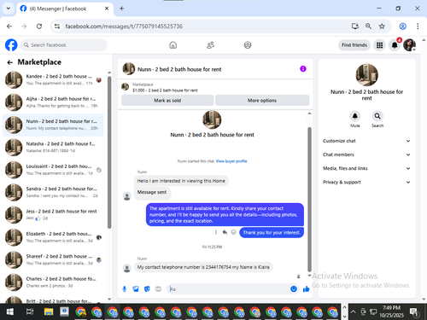Click the Search Facebook field

tap(64, 45)
